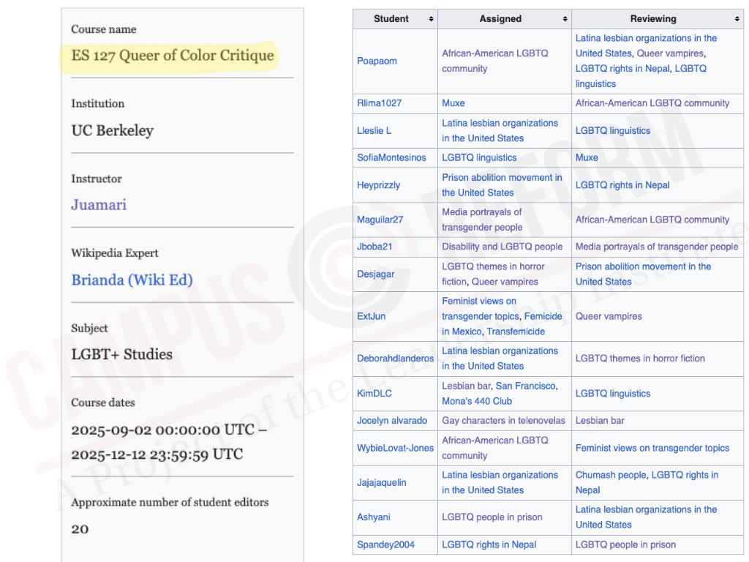Open Media portrayals of transgender people assigned to Maguilar27
This screenshot has height=562, width=749.
482,220
